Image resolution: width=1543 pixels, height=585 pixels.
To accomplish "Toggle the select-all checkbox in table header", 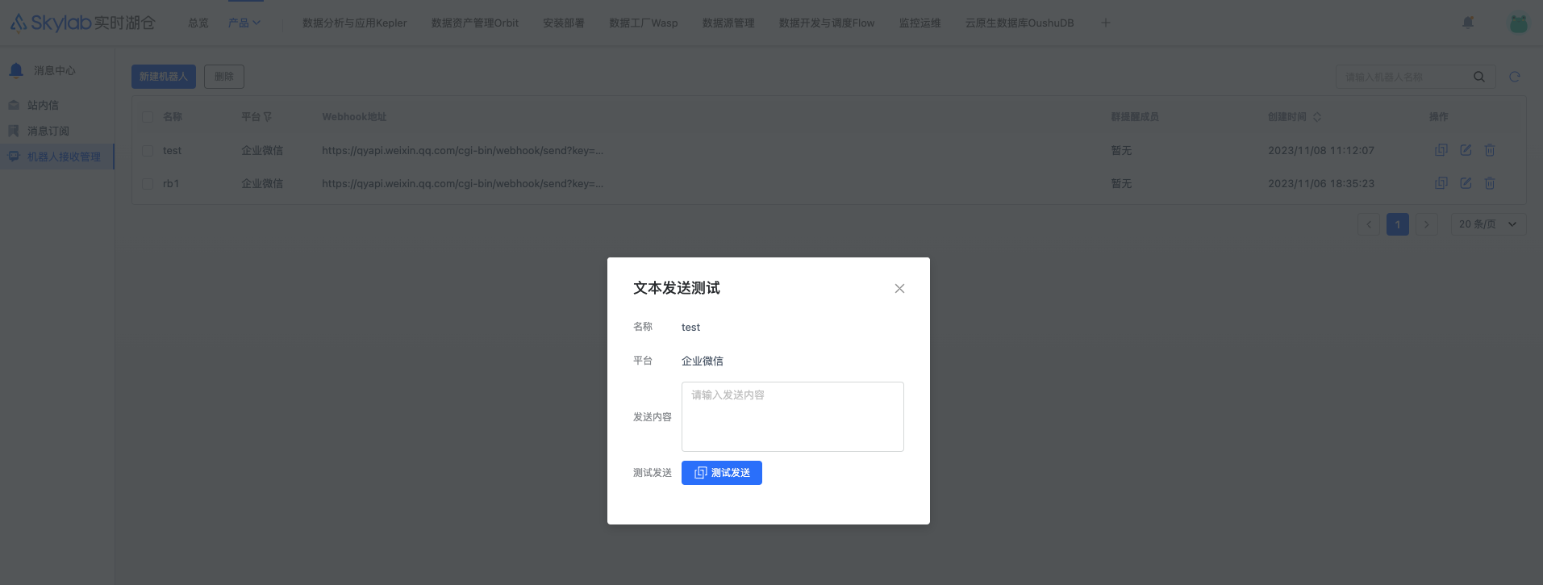I will [x=148, y=117].
